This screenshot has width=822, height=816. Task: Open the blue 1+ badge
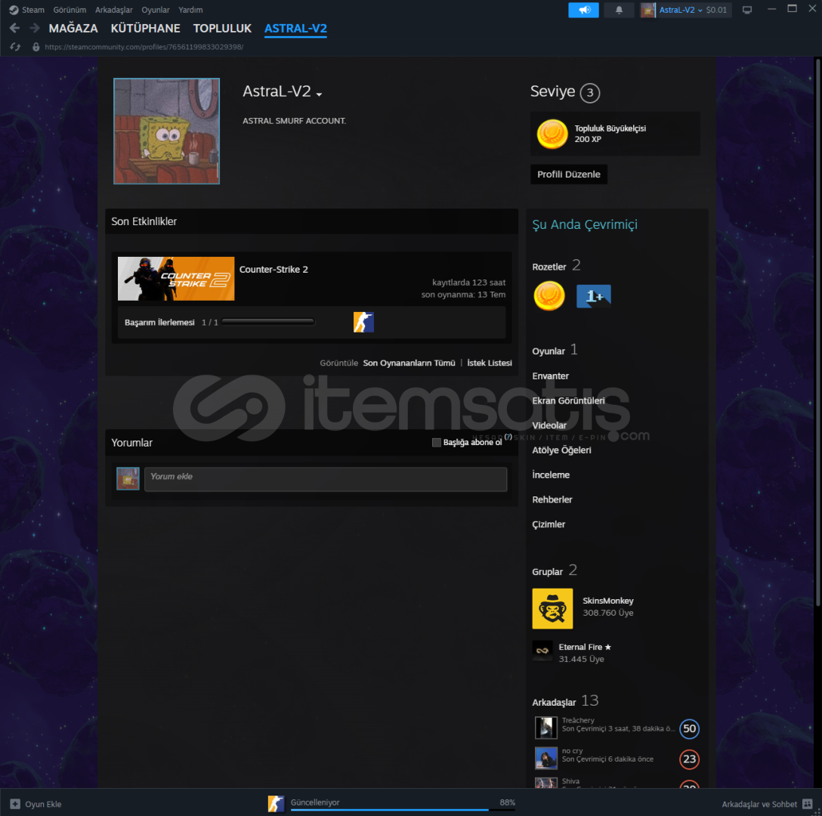click(x=593, y=295)
